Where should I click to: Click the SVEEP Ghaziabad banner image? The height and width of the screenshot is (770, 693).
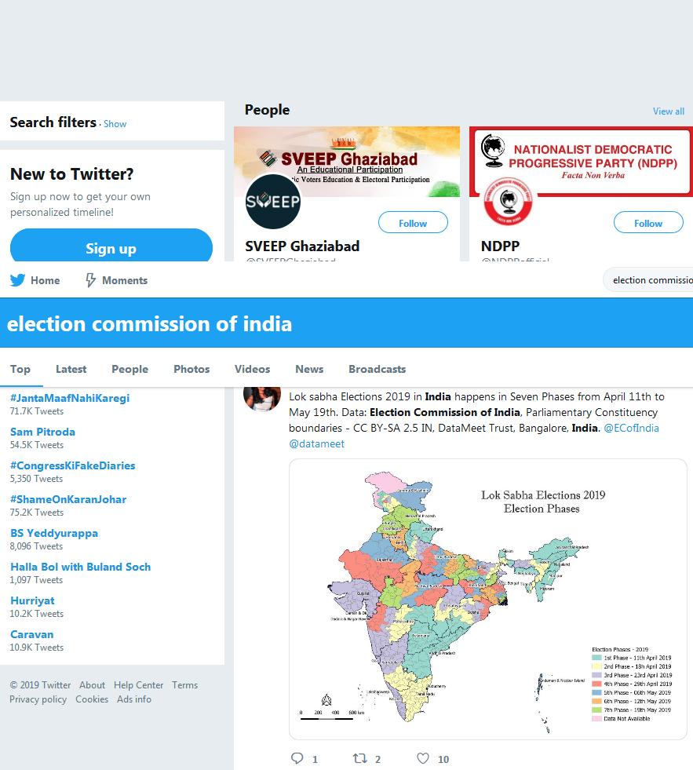click(x=347, y=162)
